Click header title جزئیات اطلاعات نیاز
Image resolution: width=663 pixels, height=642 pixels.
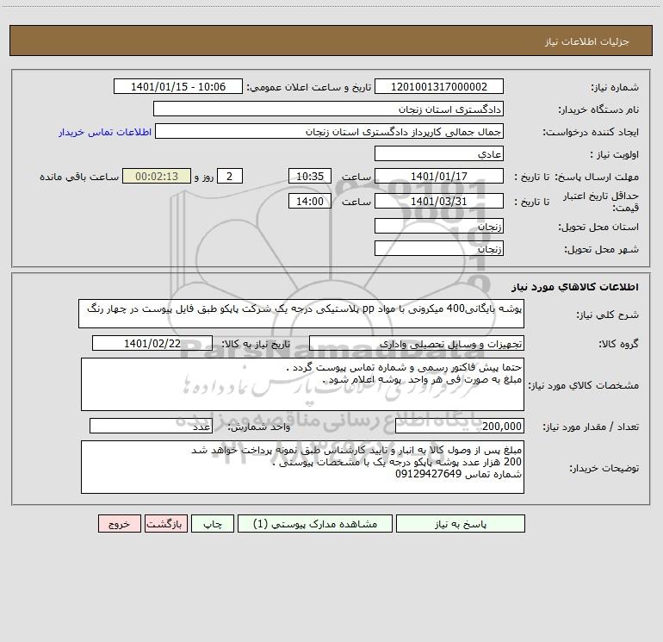(587, 41)
